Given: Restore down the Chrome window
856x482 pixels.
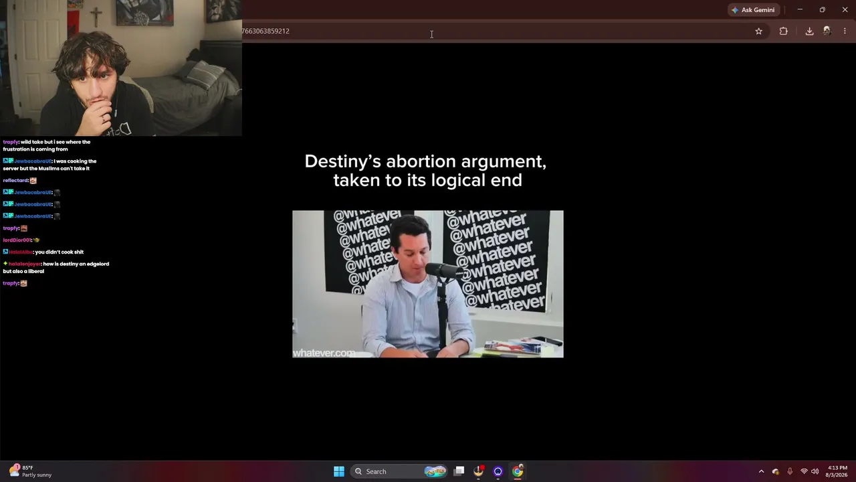Looking at the screenshot, I should 822,10.
